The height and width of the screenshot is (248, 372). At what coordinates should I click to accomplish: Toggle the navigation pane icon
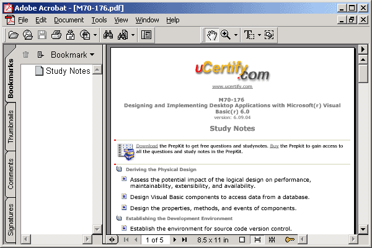click(x=146, y=35)
